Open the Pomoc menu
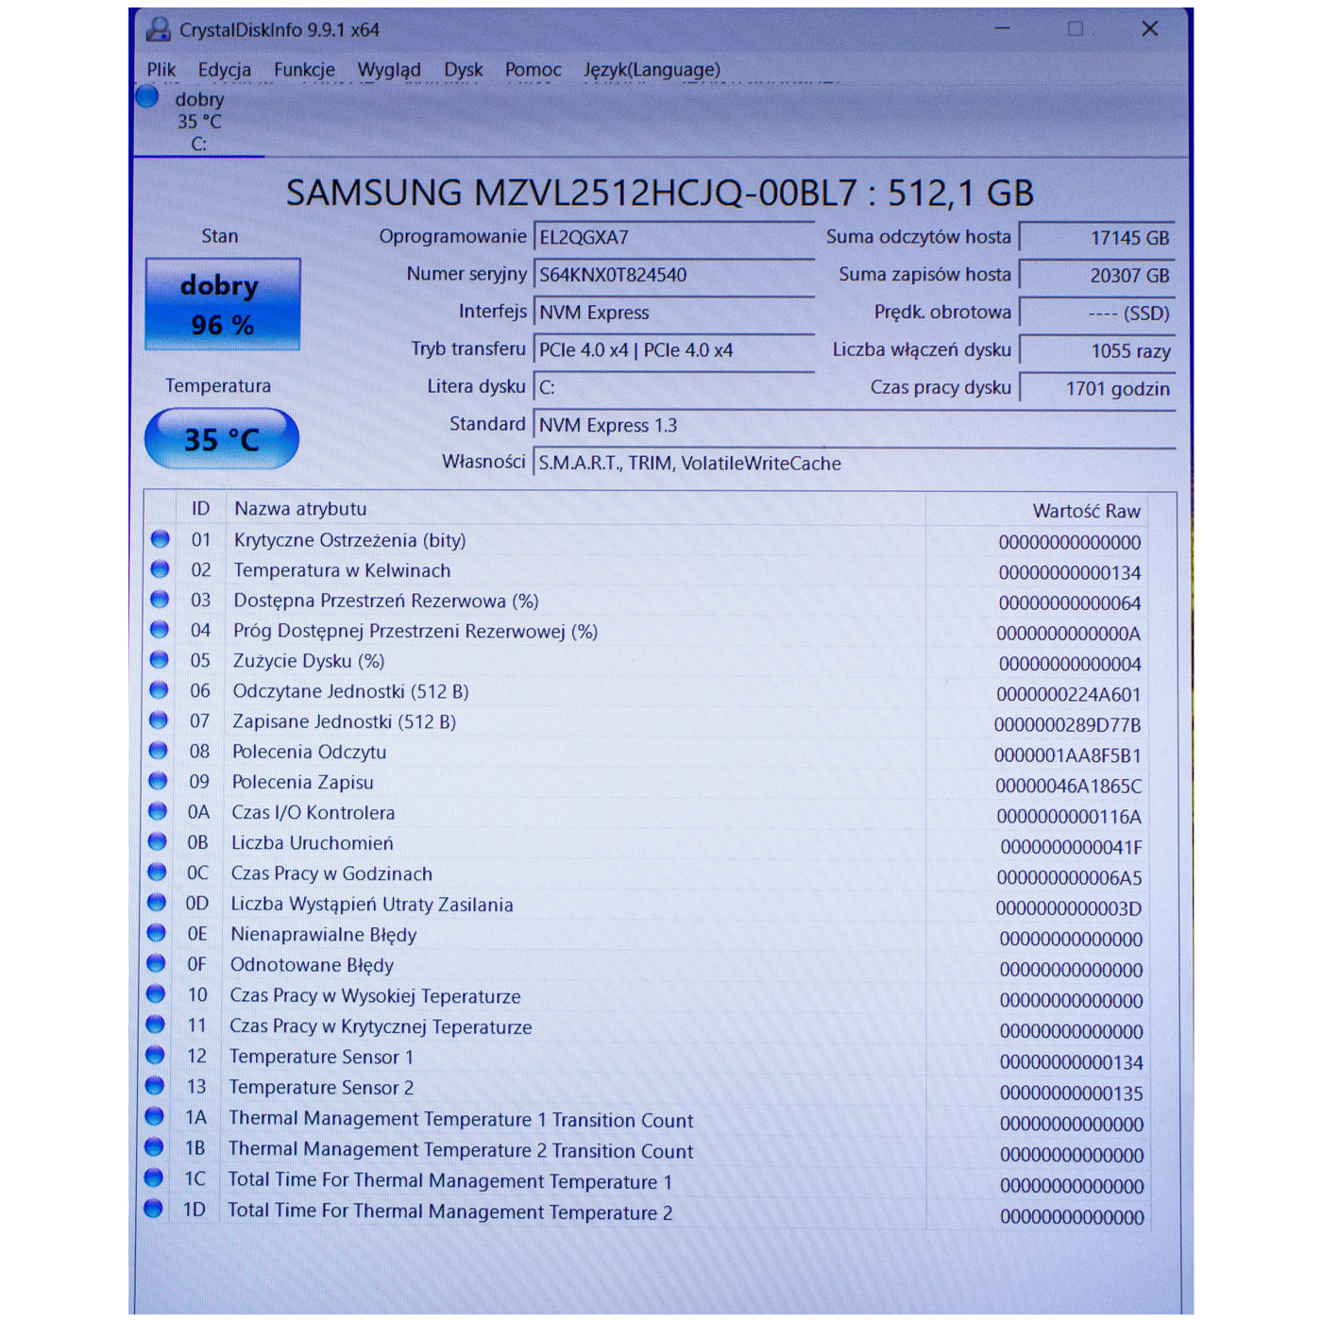Viewport: 1322px width, 1322px height. click(534, 70)
